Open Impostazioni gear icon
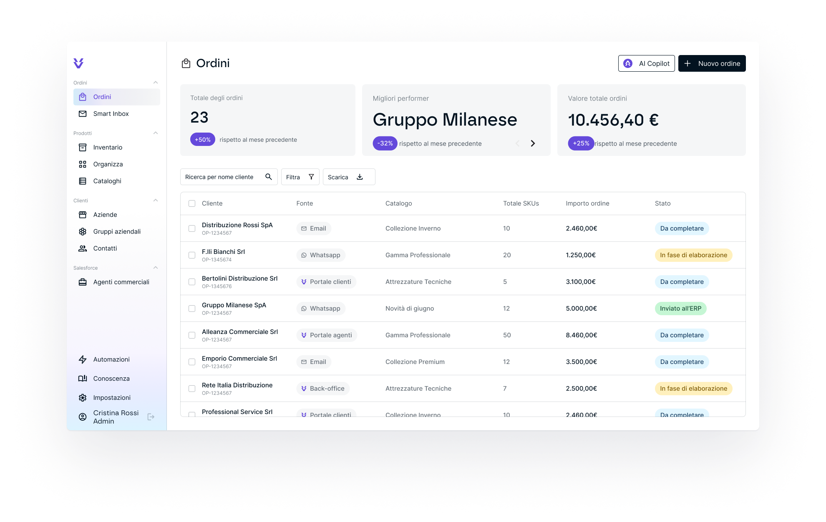The height and width of the screenshot is (522, 826). tap(83, 398)
